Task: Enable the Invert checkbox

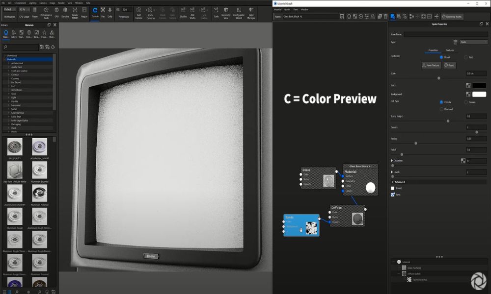Action: pyautogui.click(x=392, y=188)
